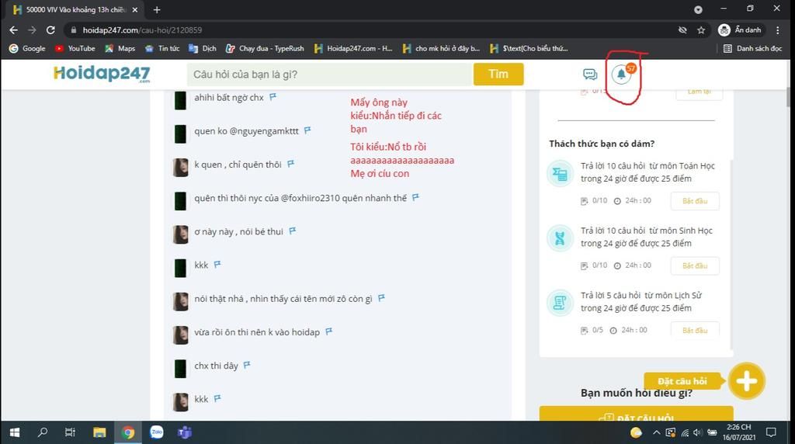Open Chrome's three-dot menu
The height and width of the screenshot is (444, 795).
[x=778, y=30]
